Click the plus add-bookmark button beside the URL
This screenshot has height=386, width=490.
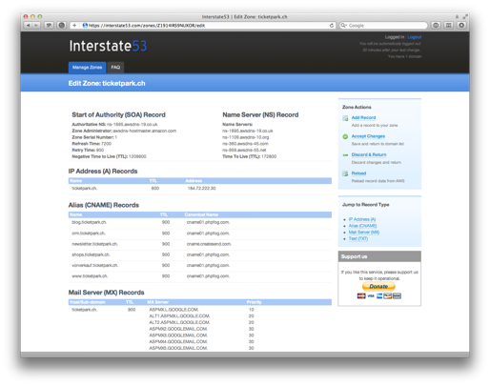(74, 25)
